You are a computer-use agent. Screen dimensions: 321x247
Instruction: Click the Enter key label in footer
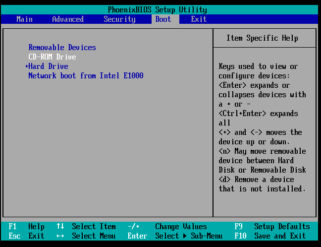pos(137,236)
